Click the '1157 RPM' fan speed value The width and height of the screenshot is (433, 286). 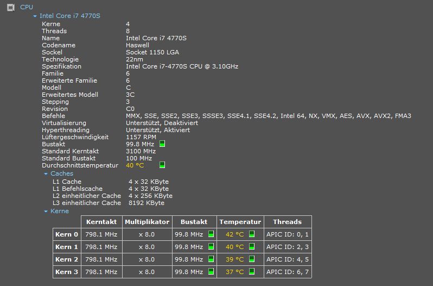click(141, 137)
